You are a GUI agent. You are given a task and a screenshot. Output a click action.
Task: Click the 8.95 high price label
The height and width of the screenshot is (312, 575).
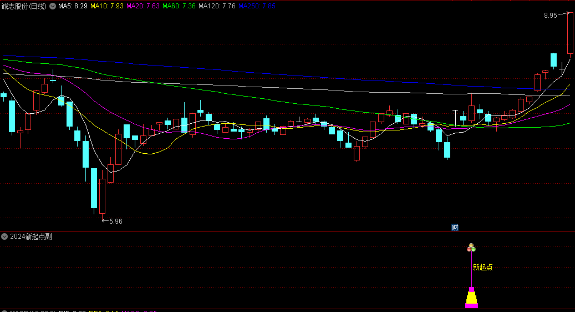(x=551, y=16)
